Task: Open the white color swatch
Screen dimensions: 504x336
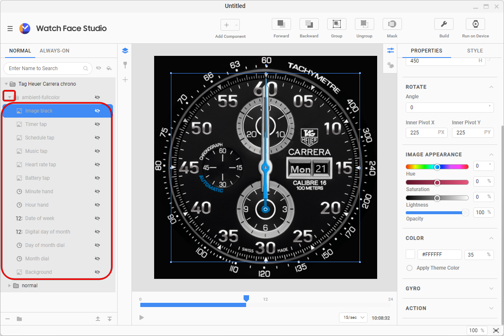Action: click(410, 255)
